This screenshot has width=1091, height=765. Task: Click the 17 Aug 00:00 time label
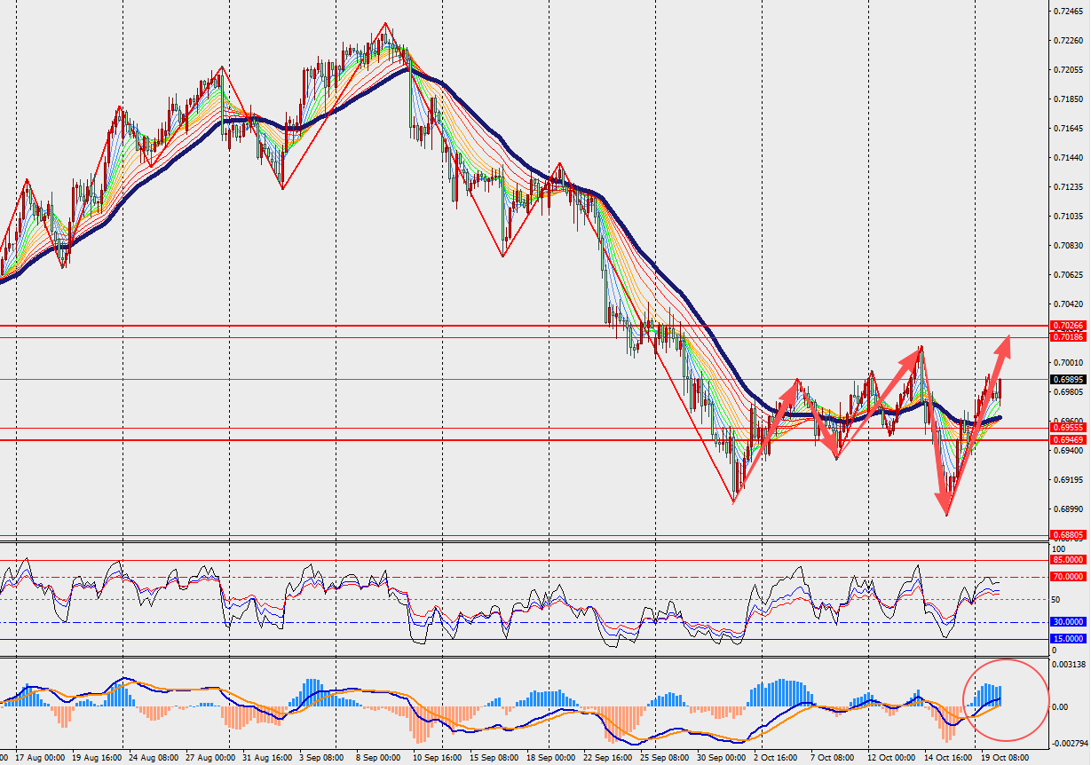40,759
